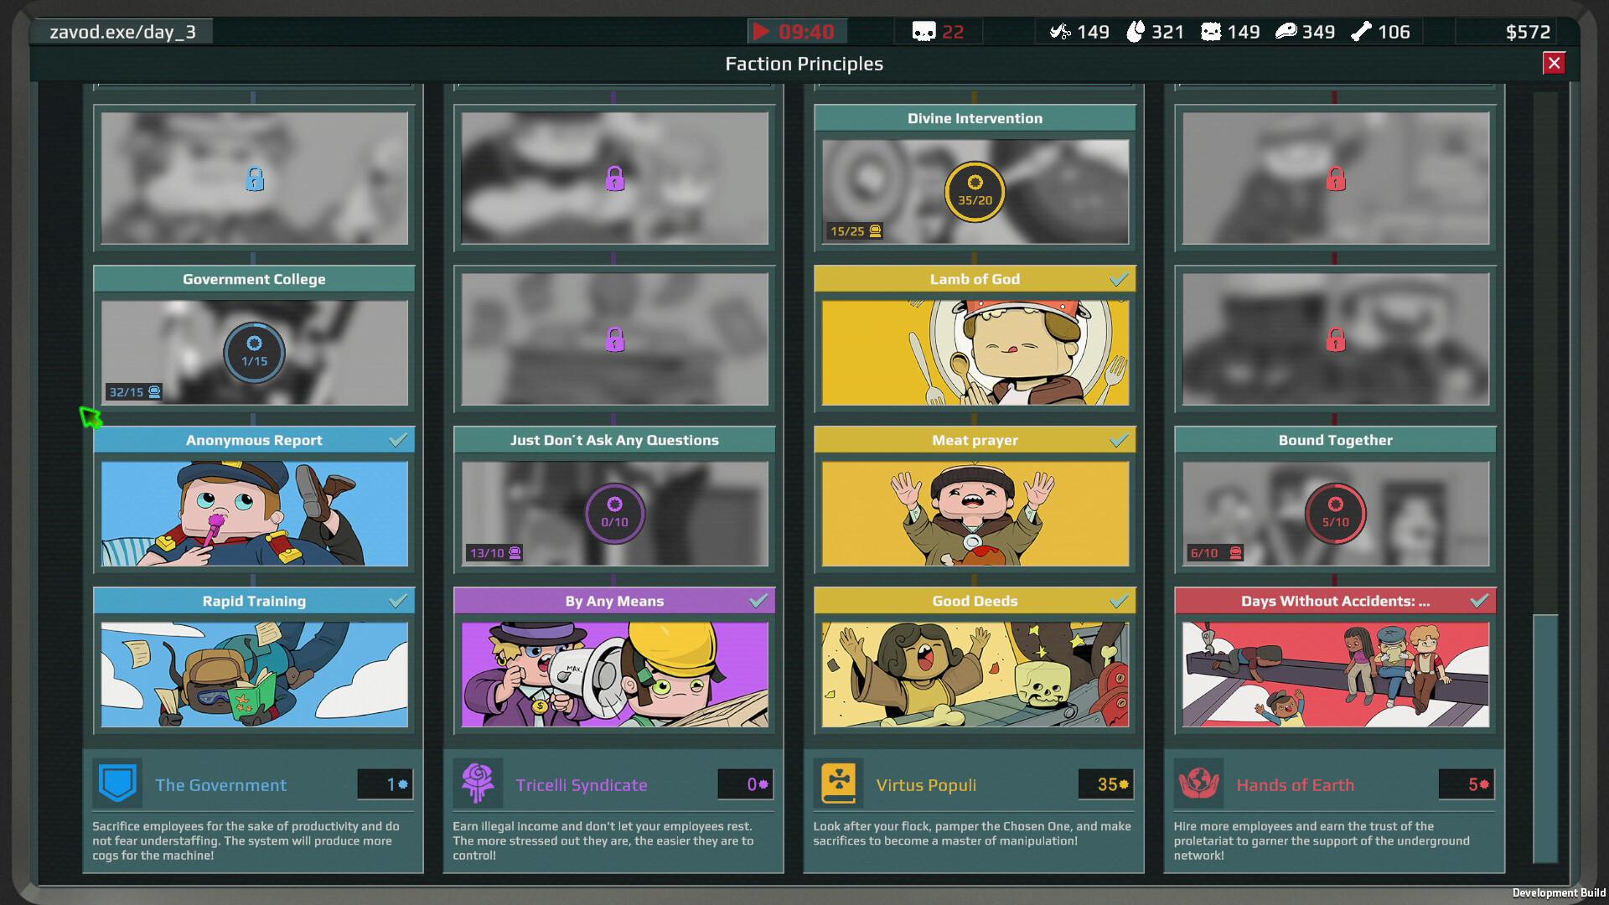Click the locked principle above Government College
Screen dimensions: 1609x905
254,178
